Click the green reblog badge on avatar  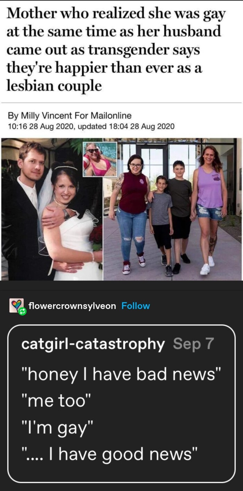[23, 311]
